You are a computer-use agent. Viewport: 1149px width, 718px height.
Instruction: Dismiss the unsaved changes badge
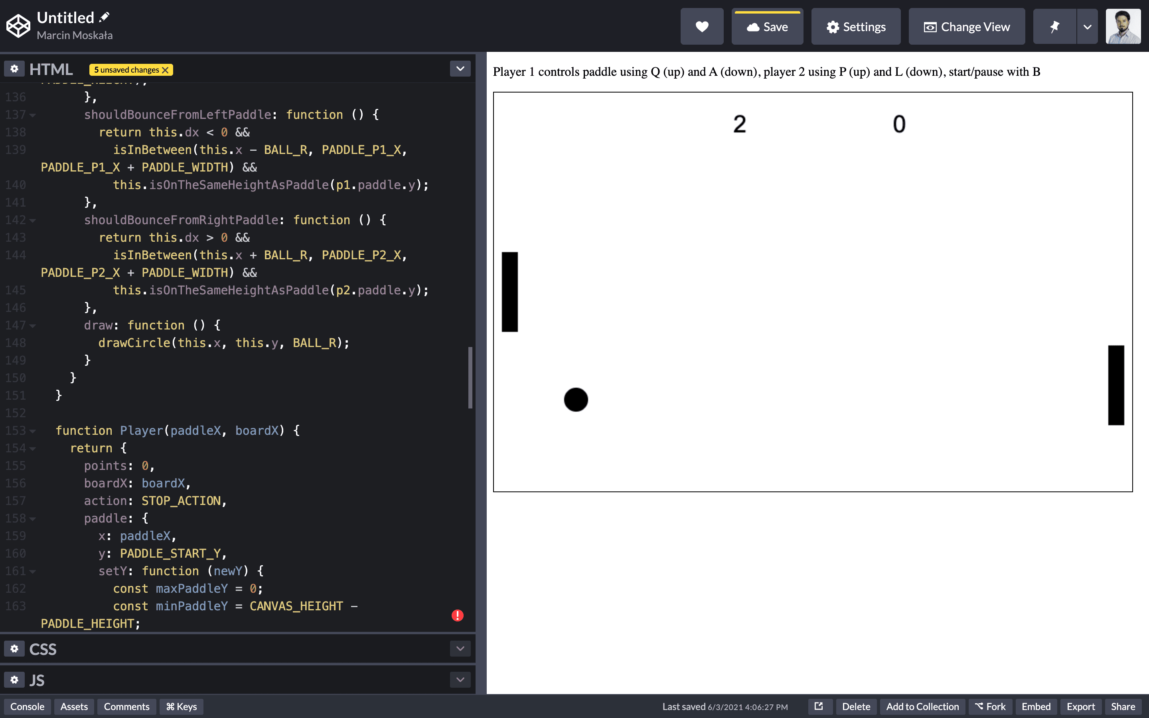pos(165,70)
